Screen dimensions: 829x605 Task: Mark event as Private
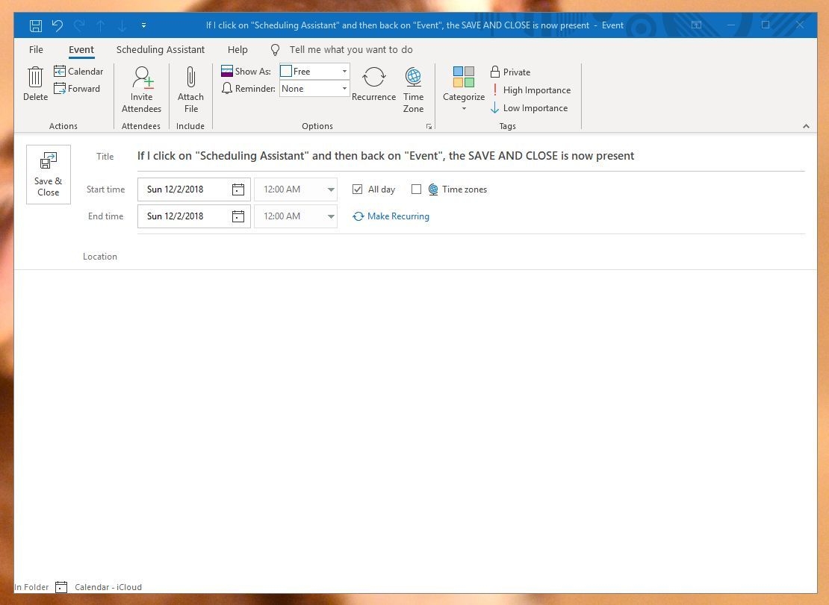coord(510,72)
